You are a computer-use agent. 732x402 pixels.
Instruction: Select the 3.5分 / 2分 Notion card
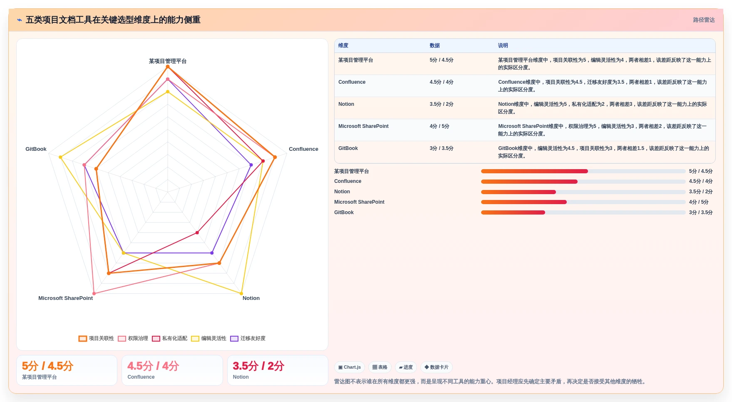coord(278,370)
